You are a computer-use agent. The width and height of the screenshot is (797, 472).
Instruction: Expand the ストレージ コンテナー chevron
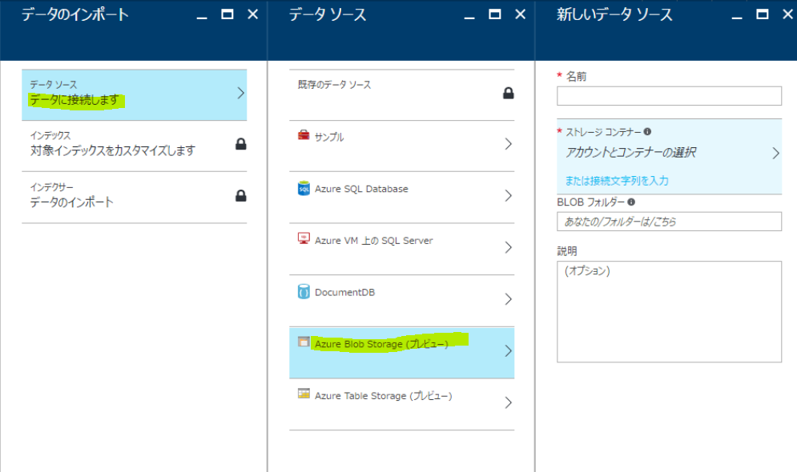click(775, 154)
